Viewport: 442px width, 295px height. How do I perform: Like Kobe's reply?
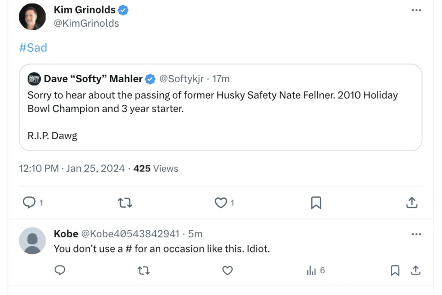pyautogui.click(x=227, y=271)
